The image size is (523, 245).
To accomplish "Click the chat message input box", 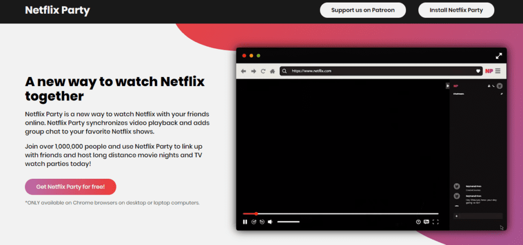I will pyautogui.click(x=478, y=216).
